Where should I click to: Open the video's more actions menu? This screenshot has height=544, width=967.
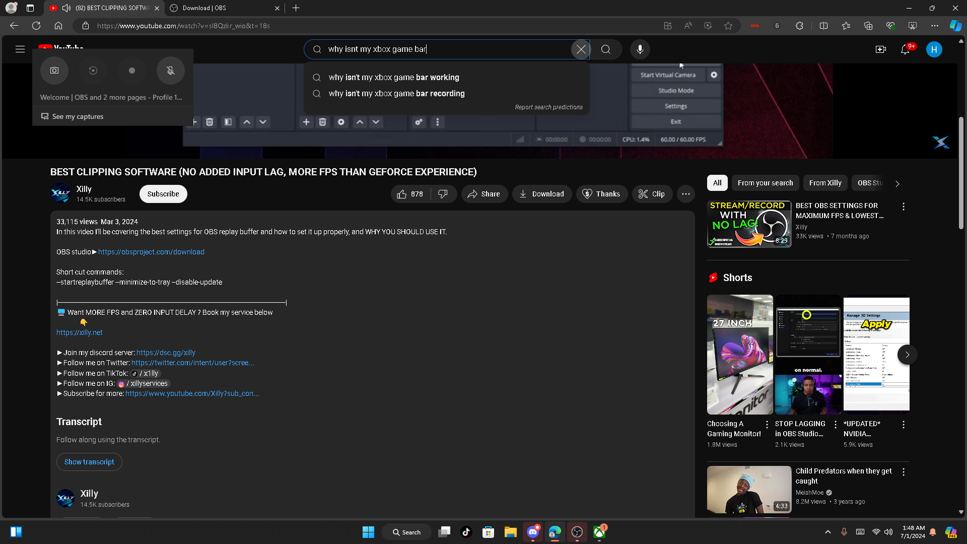pos(686,194)
